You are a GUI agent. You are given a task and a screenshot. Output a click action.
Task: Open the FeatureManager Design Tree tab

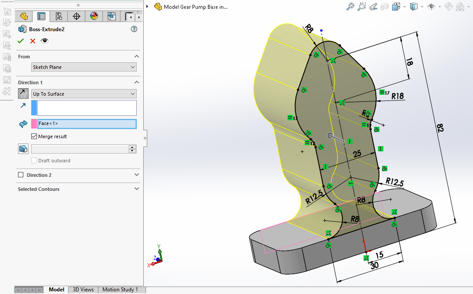[24, 17]
